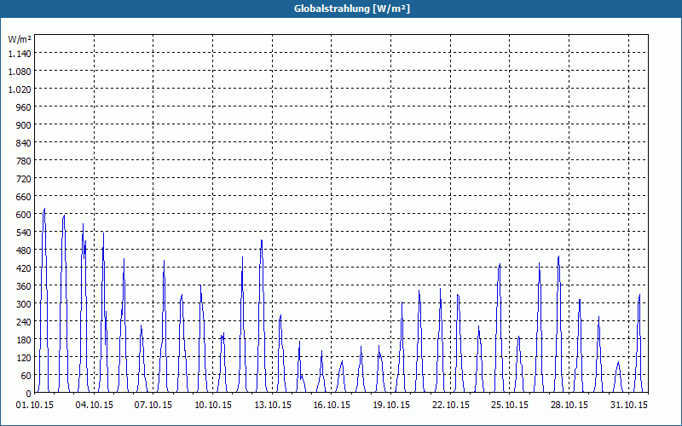Click the 840 y-axis value
Screen dimensions: 682x426
click(x=24, y=142)
